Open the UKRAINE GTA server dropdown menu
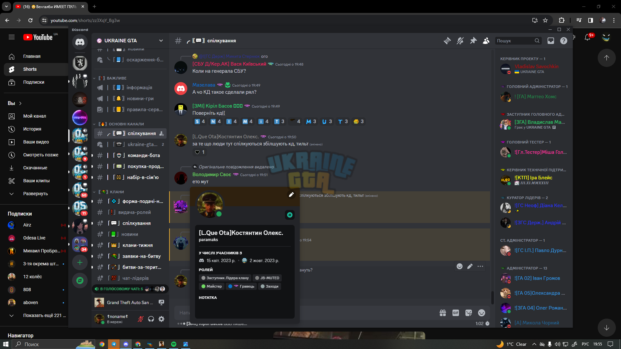This screenshot has width=621, height=349. click(130, 41)
